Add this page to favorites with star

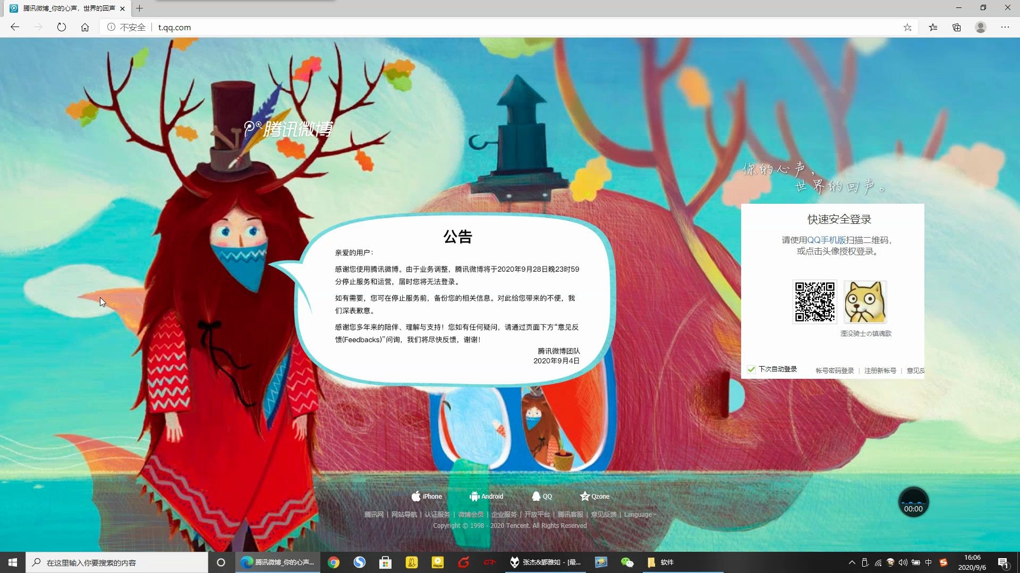point(907,27)
